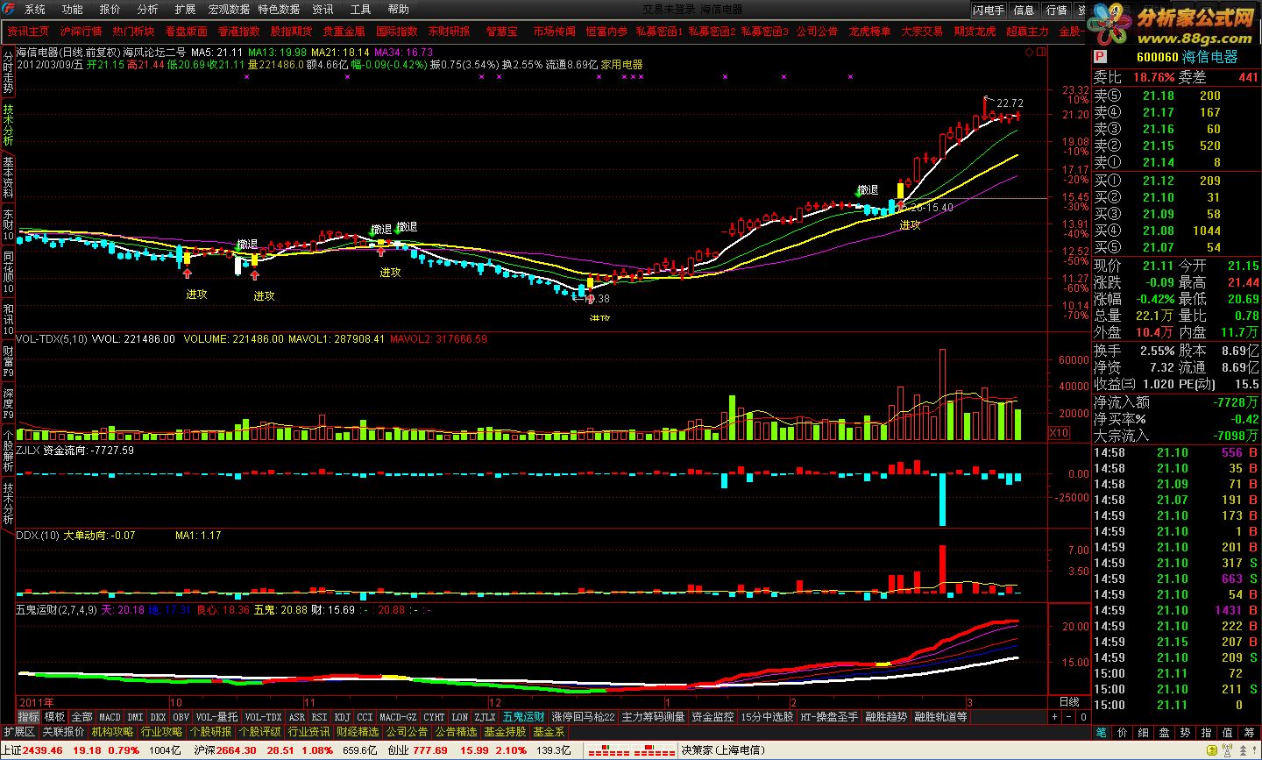The image size is (1262, 760).
Task: Click the application logo icon in the title bar
Action: 8,9
